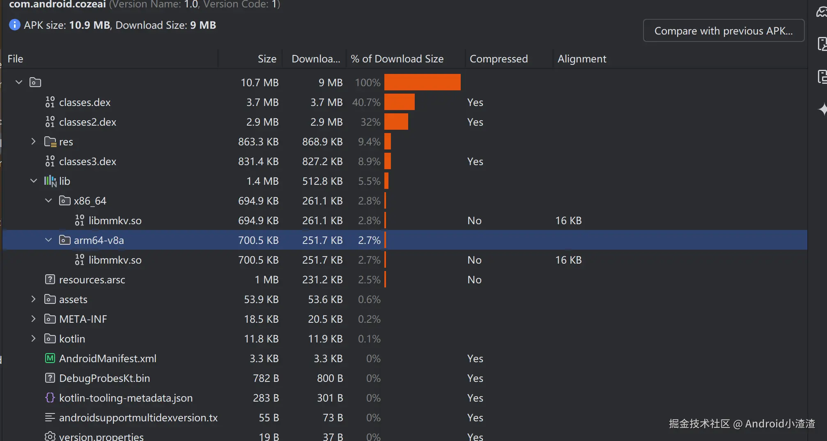Expand the kotlin folder

point(34,339)
